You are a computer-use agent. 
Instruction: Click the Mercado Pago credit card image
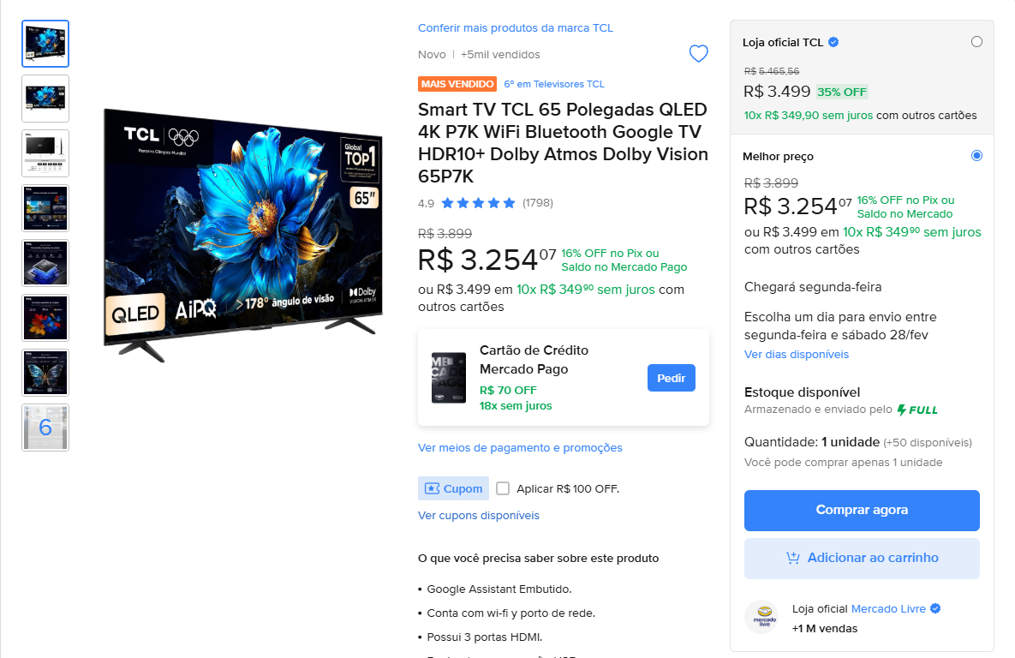(449, 378)
